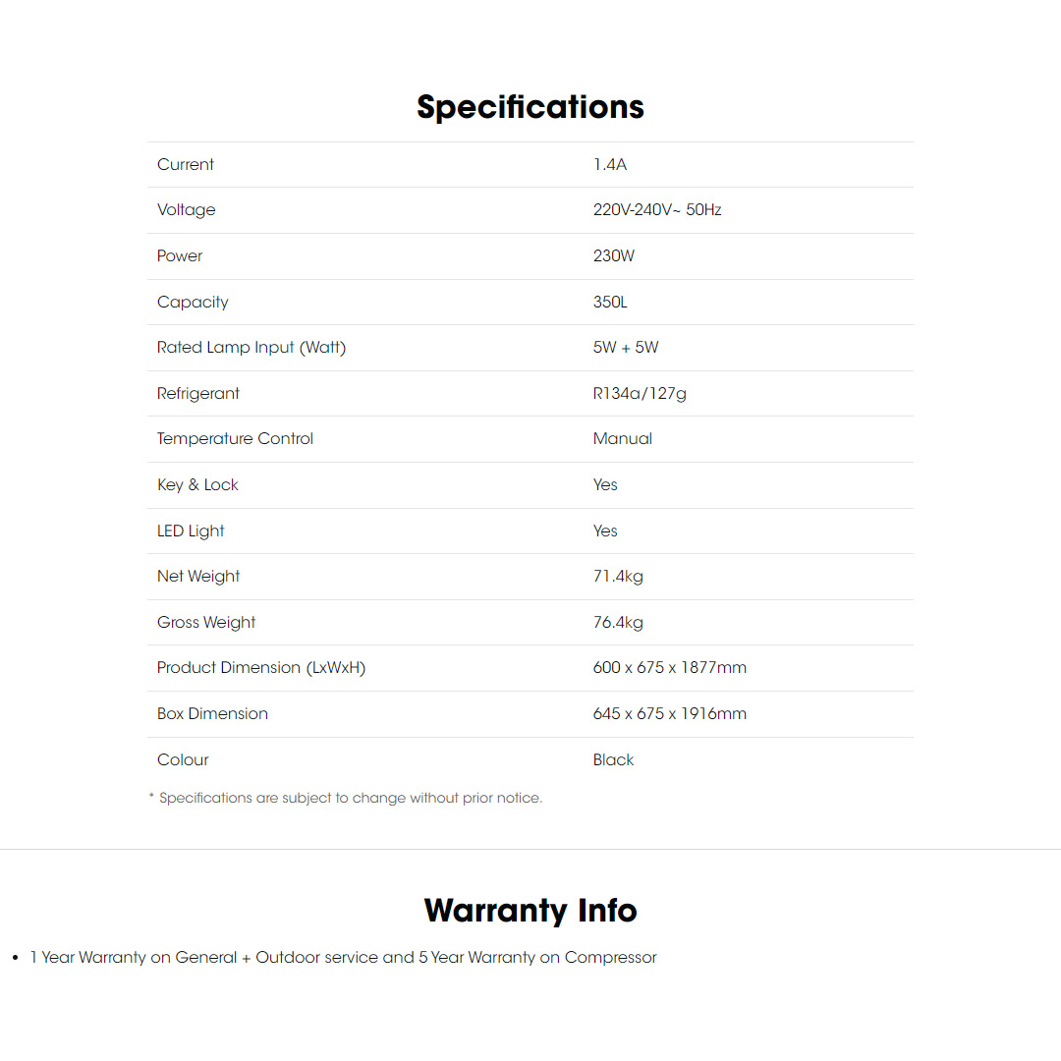Screen dimensions: 1061x1061
Task: Click the Key & Lock label
Action: pyautogui.click(x=197, y=485)
